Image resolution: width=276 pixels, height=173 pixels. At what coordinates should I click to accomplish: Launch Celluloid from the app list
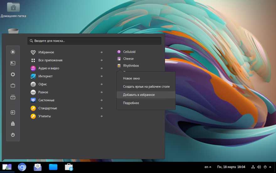[129, 52]
